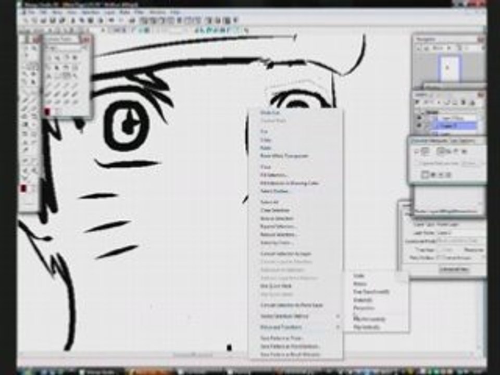The image size is (500, 375).
Task: Choose Save Pattern as Tone...
Action: (281, 338)
